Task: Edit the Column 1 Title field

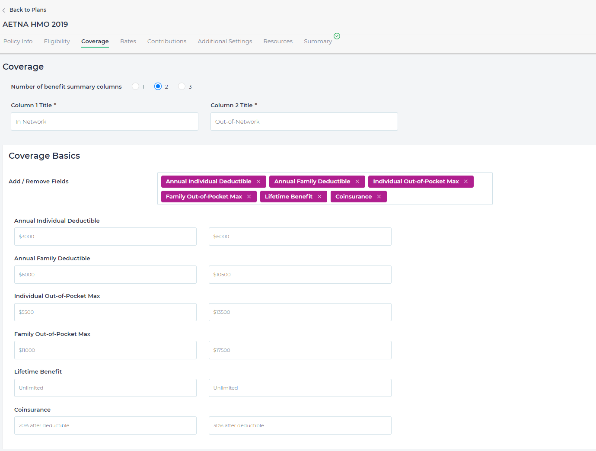Action: [105, 122]
